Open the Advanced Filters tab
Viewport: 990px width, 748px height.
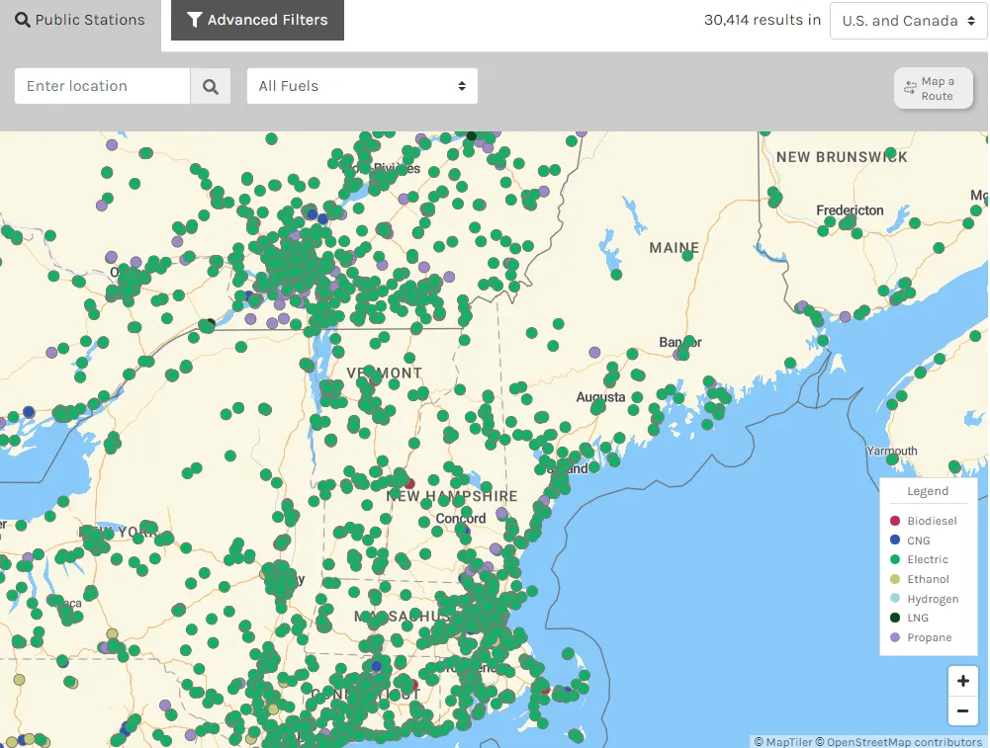[x=257, y=20]
